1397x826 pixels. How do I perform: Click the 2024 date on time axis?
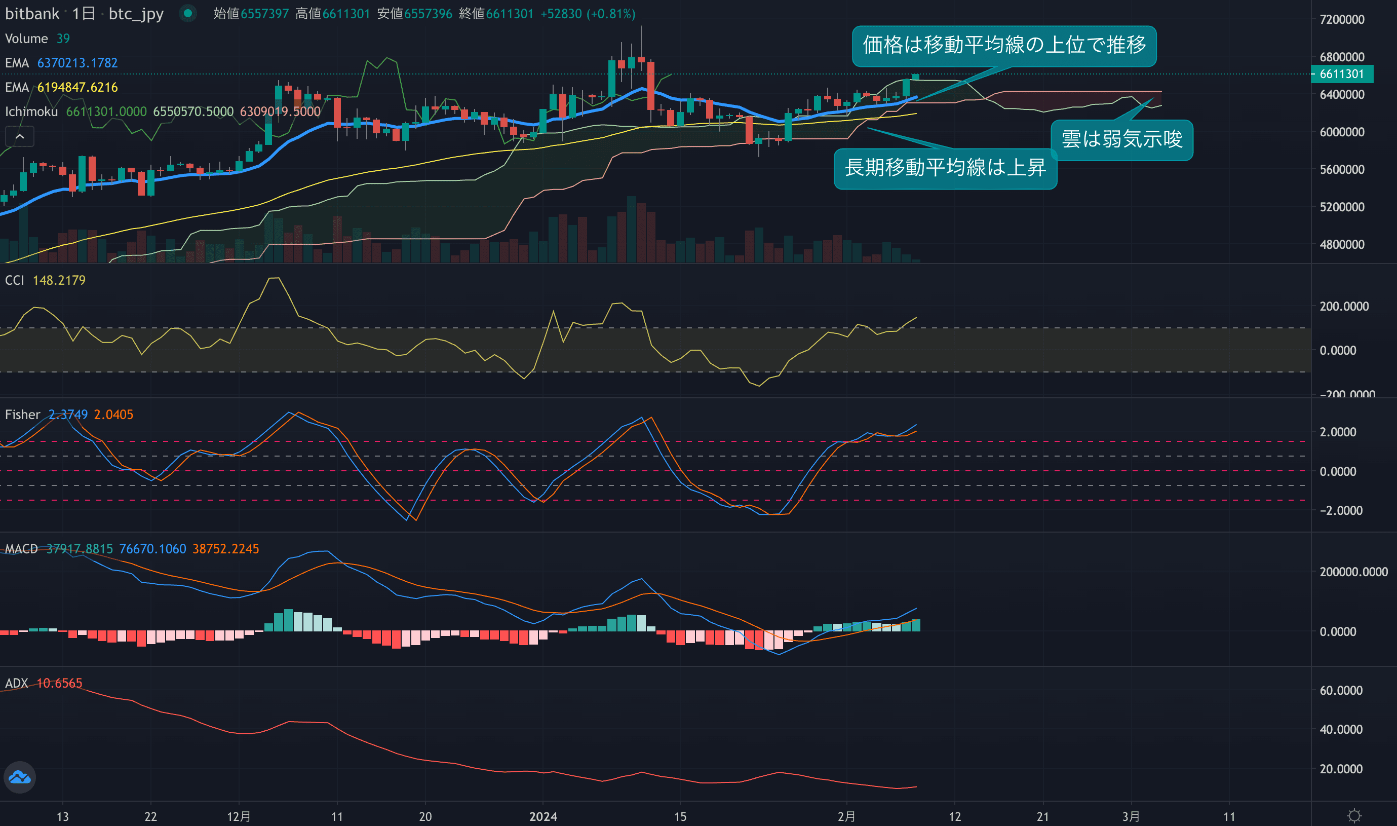(x=542, y=816)
